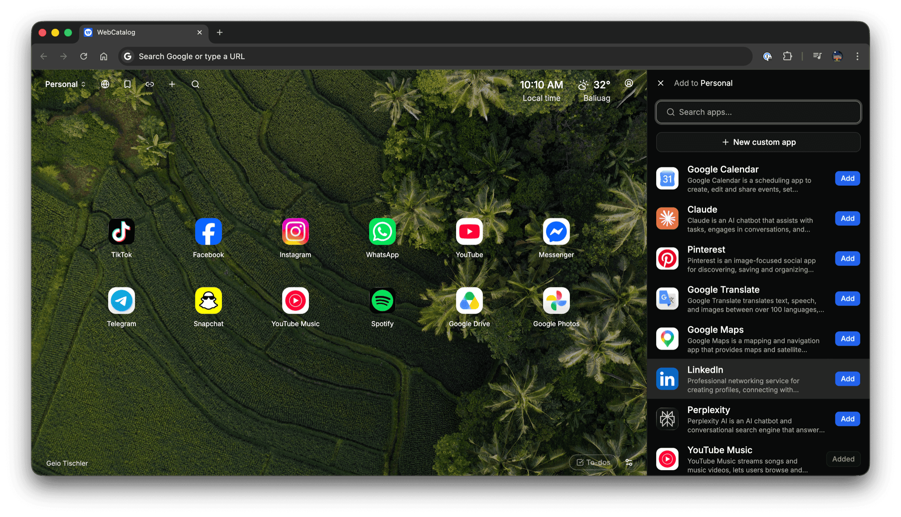The width and height of the screenshot is (901, 517).
Task: Click the plus icon to add app
Action: click(172, 84)
